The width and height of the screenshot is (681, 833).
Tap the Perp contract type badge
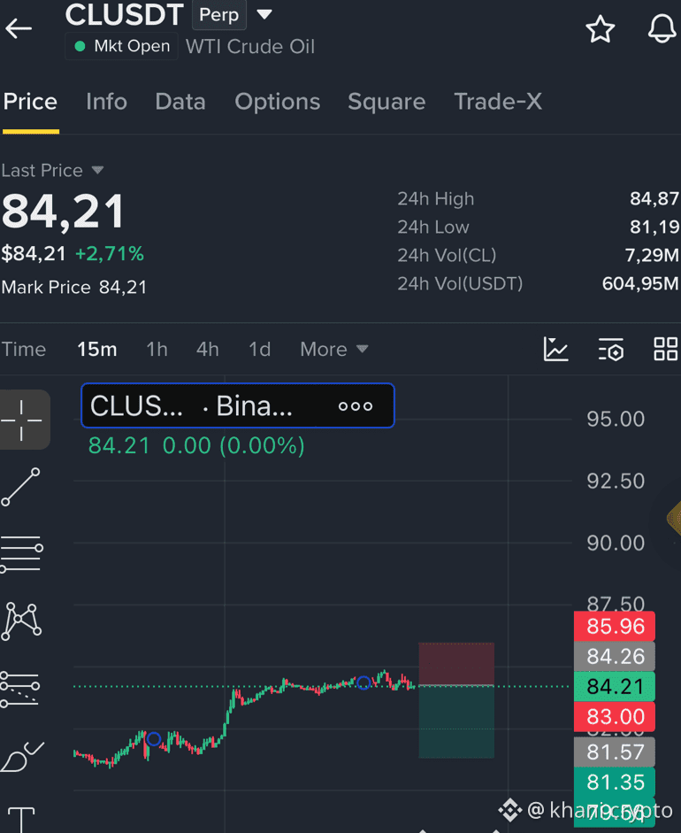click(x=218, y=15)
